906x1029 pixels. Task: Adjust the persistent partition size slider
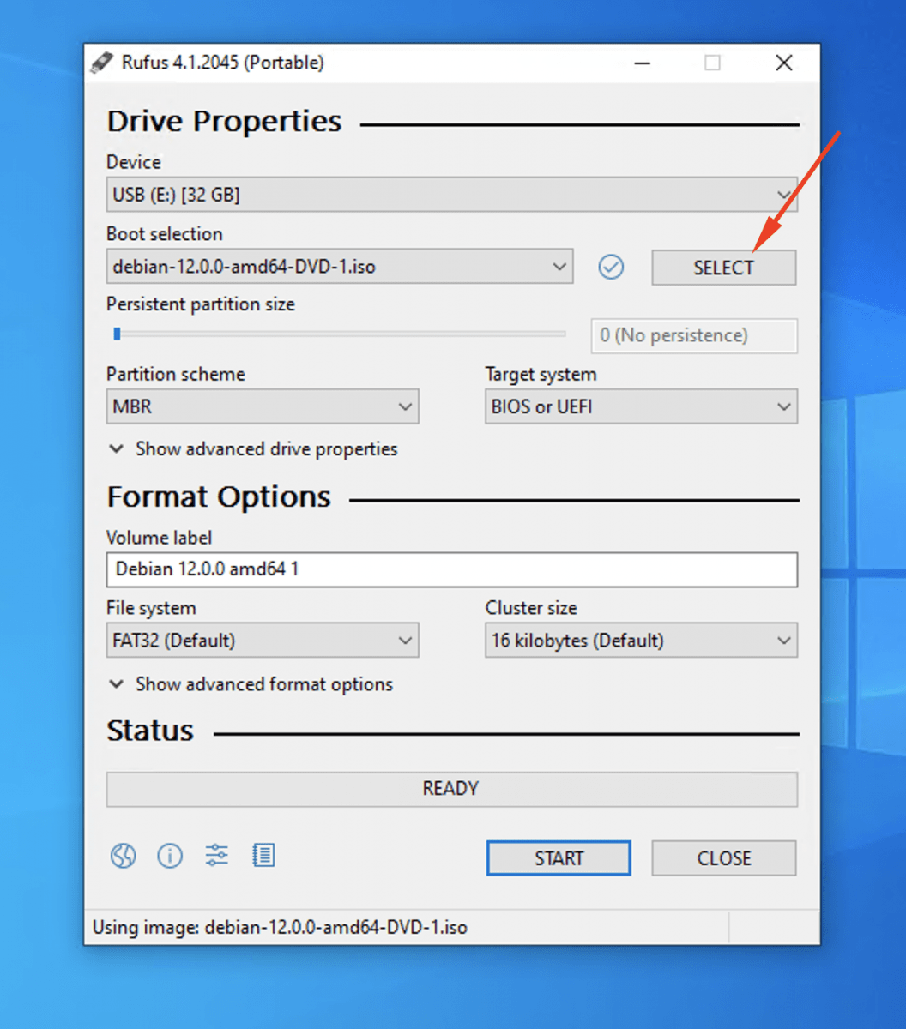(118, 334)
